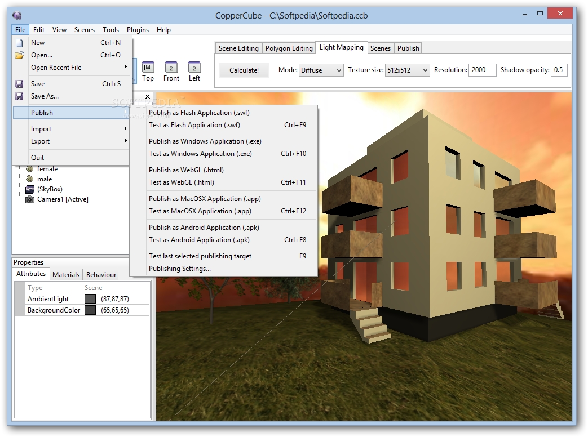588x437 pixels.
Task: Click the New document icon in File menu
Action: pos(19,43)
